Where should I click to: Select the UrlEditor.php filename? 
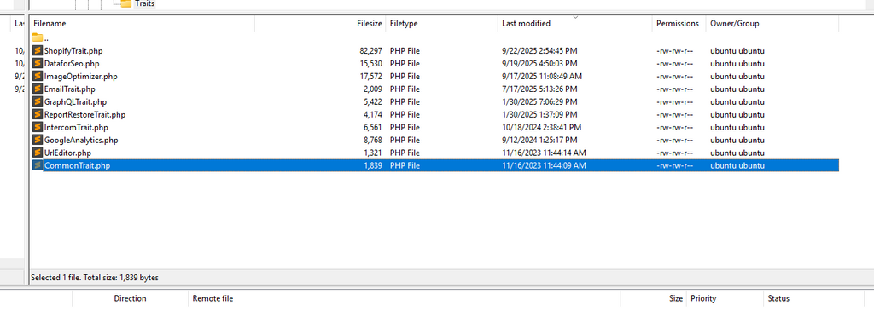(67, 153)
